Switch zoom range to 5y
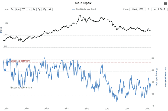The width and height of the screenshot is (168, 111). (x=39, y=9)
